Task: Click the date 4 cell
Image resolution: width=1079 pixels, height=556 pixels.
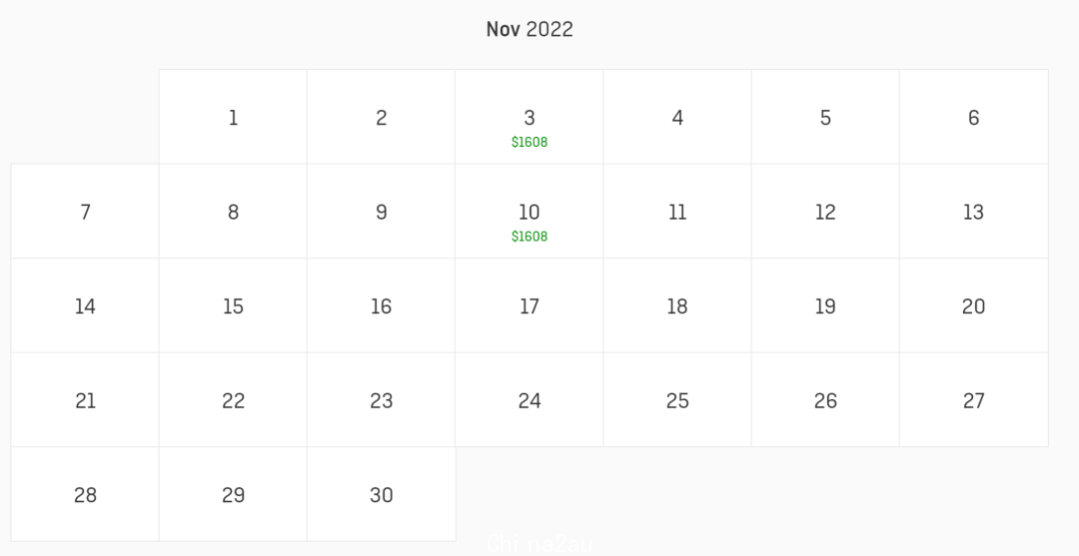Action: (677, 117)
